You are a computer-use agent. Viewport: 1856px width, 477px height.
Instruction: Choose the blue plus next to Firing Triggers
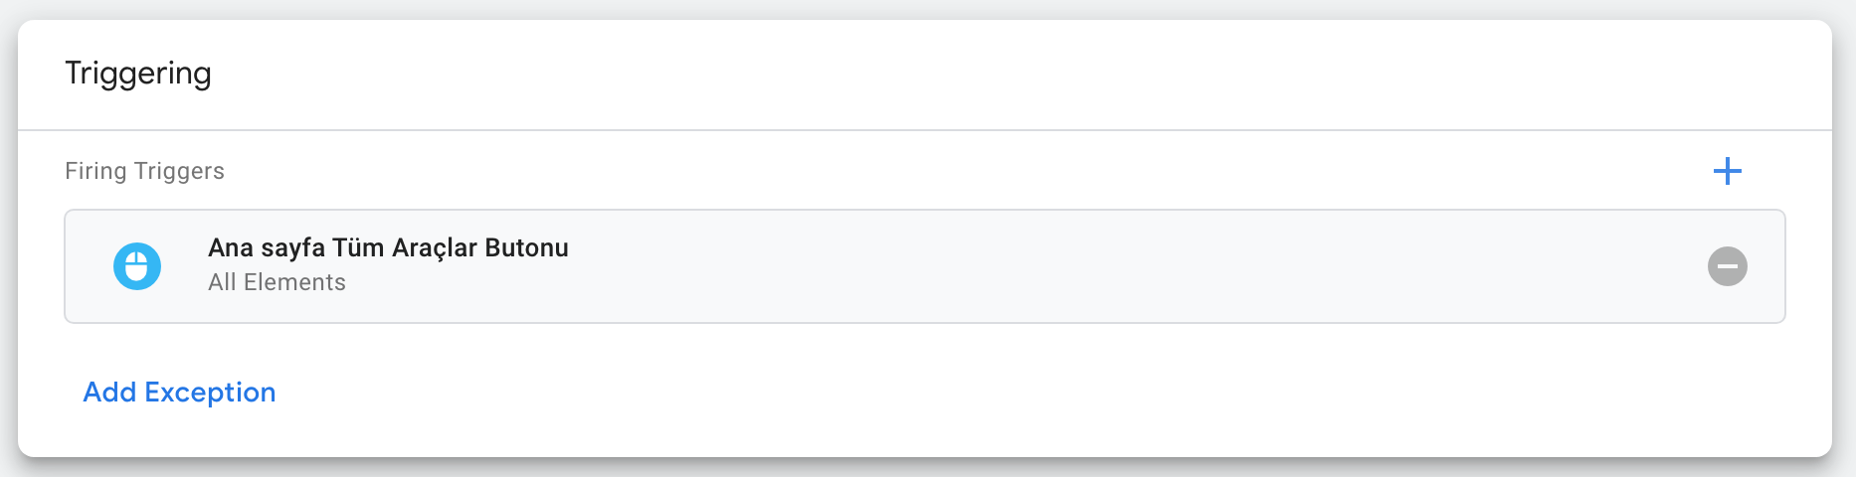point(1727,171)
